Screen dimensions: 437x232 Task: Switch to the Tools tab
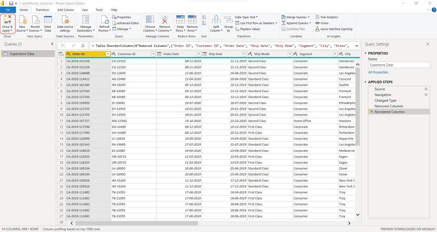pyautogui.click(x=99, y=10)
